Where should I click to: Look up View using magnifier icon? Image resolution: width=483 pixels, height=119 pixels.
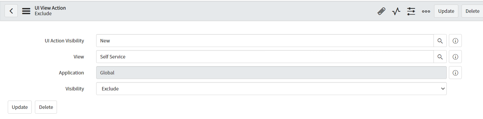[x=440, y=57]
